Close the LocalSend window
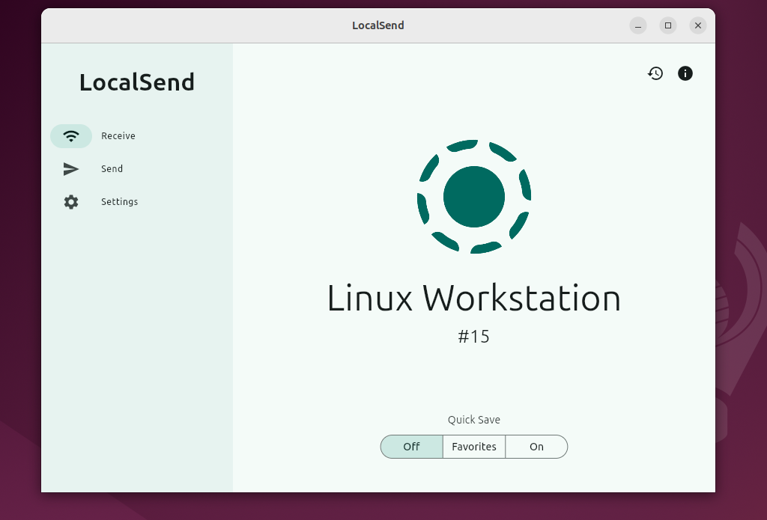767x520 pixels. pyautogui.click(x=698, y=25)
